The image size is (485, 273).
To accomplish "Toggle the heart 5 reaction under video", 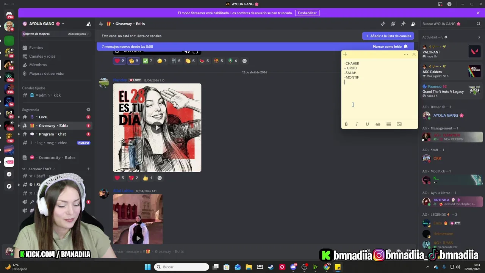I will click(x=119, y=178).
